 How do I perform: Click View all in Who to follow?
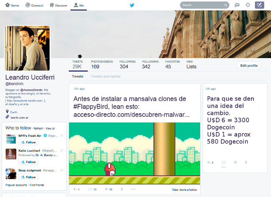coord(50,128)
